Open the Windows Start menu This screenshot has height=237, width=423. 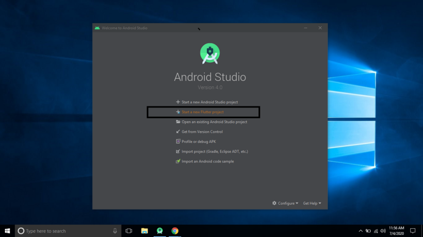click(x=7, y=231)
